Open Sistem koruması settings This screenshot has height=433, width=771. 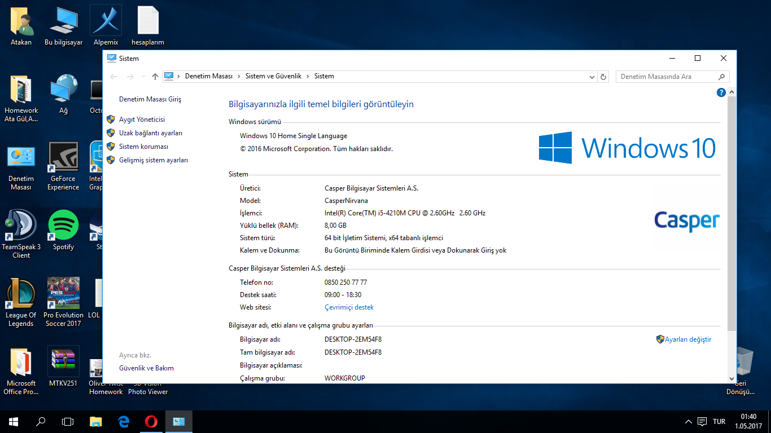pyautogui.click(x=143, y=147)
